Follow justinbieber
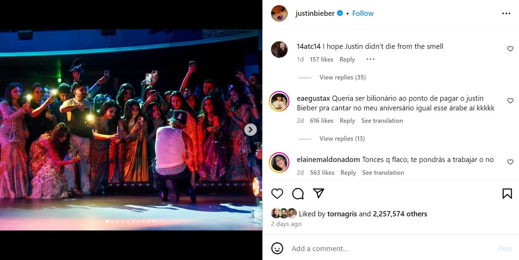519x260 pixels. point(362,13)
